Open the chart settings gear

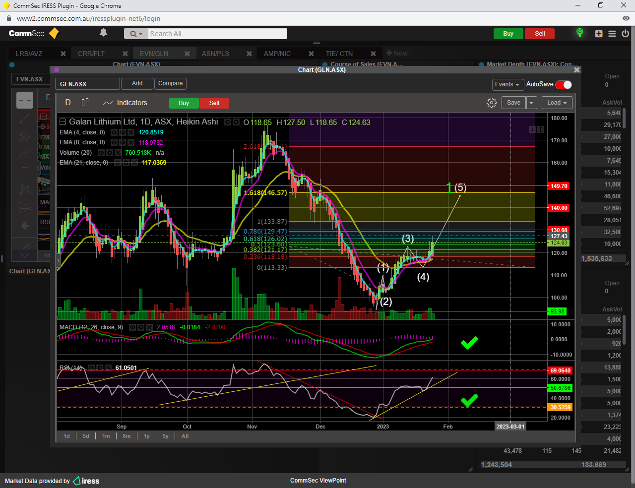492,103
